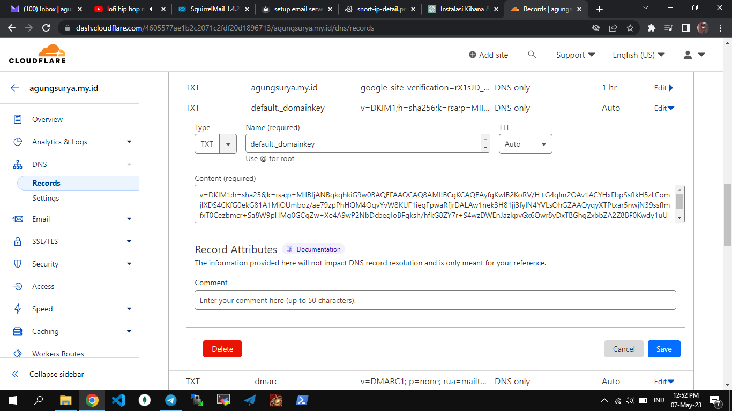Viewport: 732px width, 411px height.
Task: Select Records under DNS in sidebar
Action: click(47, 183)
